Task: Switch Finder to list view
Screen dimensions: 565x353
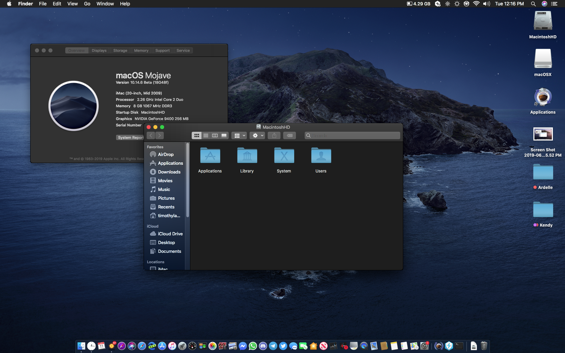Action: click(206, 135)
